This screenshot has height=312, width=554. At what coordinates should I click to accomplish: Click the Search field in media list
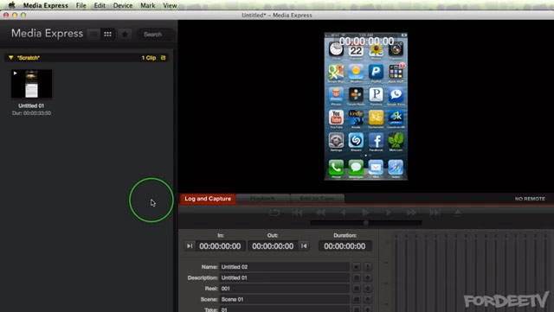pyautogui.click(x=156, y=35)
